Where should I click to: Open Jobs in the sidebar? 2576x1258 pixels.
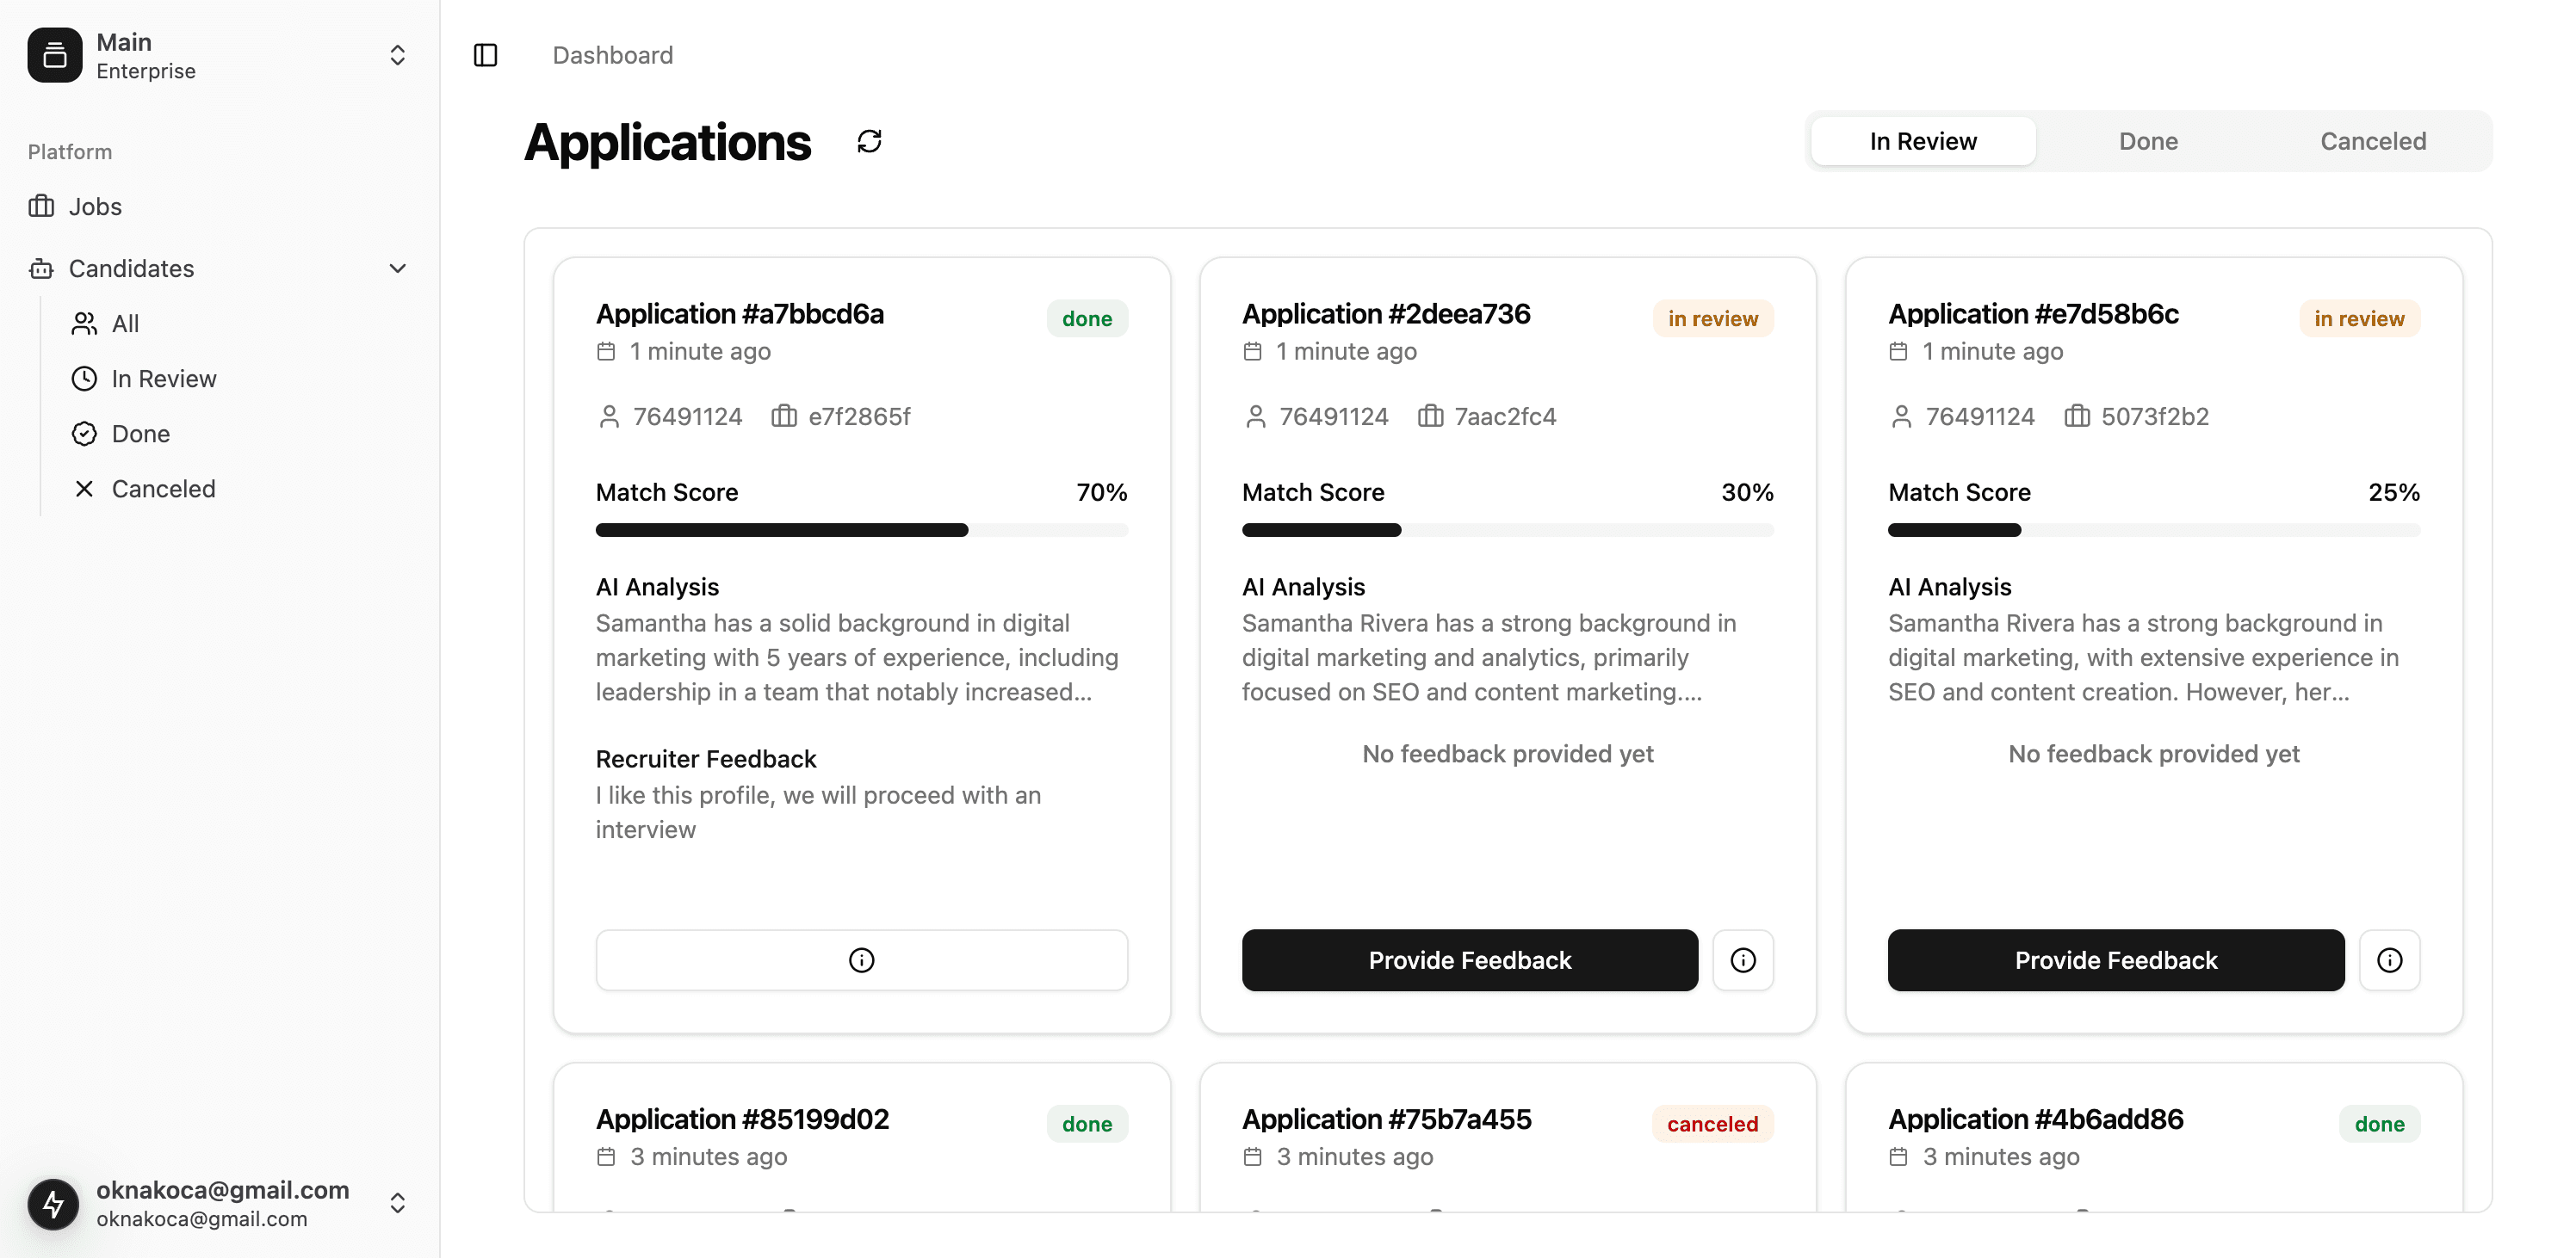pos(219,207)
